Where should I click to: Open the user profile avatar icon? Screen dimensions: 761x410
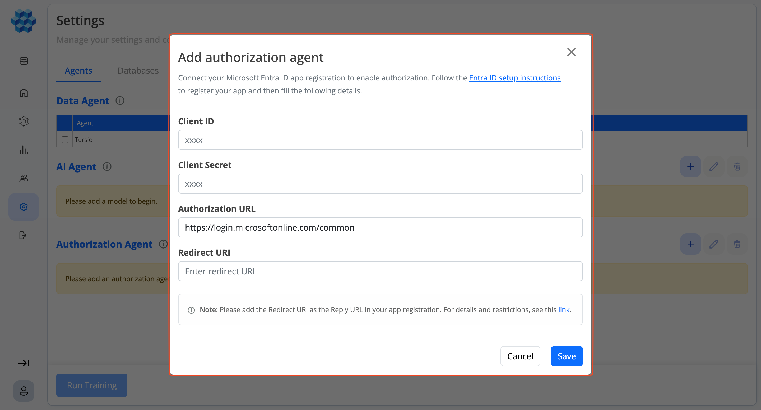24,391
